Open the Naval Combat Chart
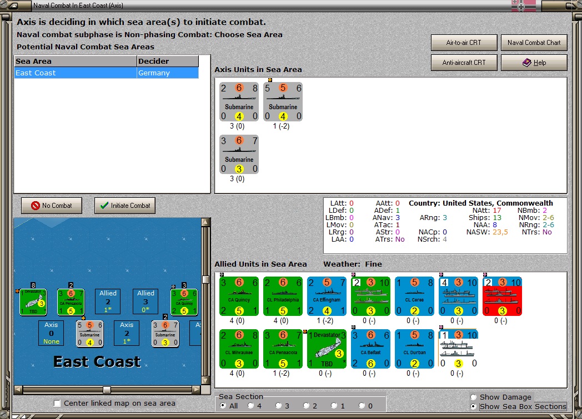582x419 pixels. pos(534,43)
